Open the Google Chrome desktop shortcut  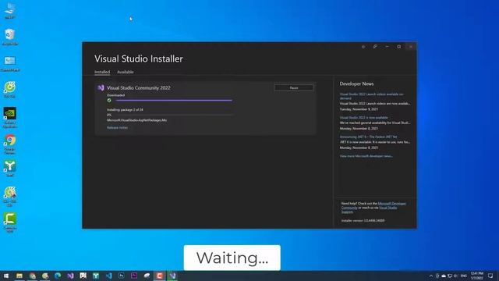tap(10, 144)
